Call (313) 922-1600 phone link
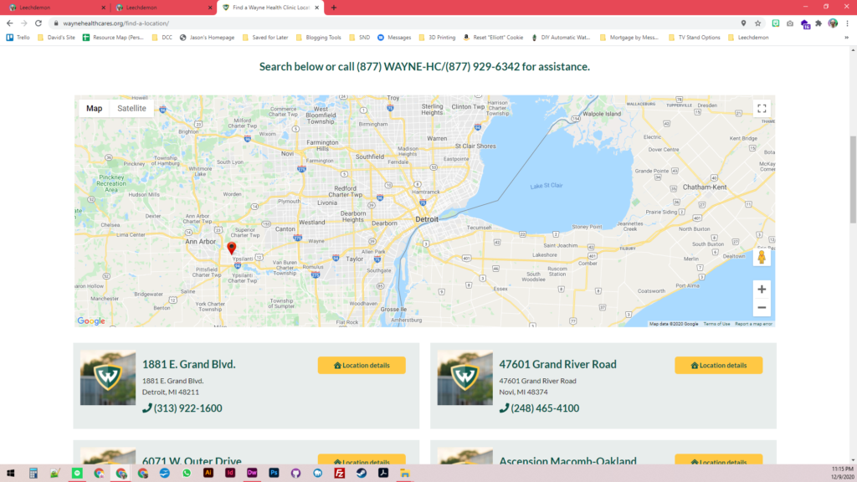 pyautogui.click(x=182, y=408)
